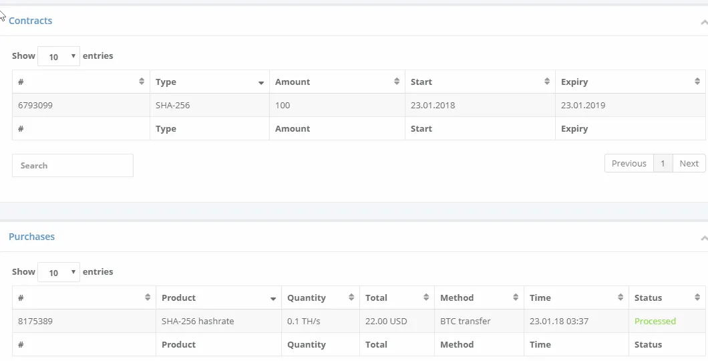This screenshot has width=708, height=361.
Task: Focus the Contracts Search field
Action: (73, 165)
